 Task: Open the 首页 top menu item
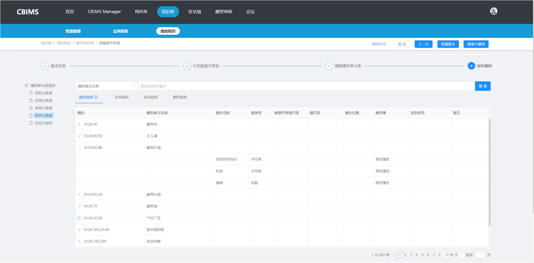click(x=70, y=12)
